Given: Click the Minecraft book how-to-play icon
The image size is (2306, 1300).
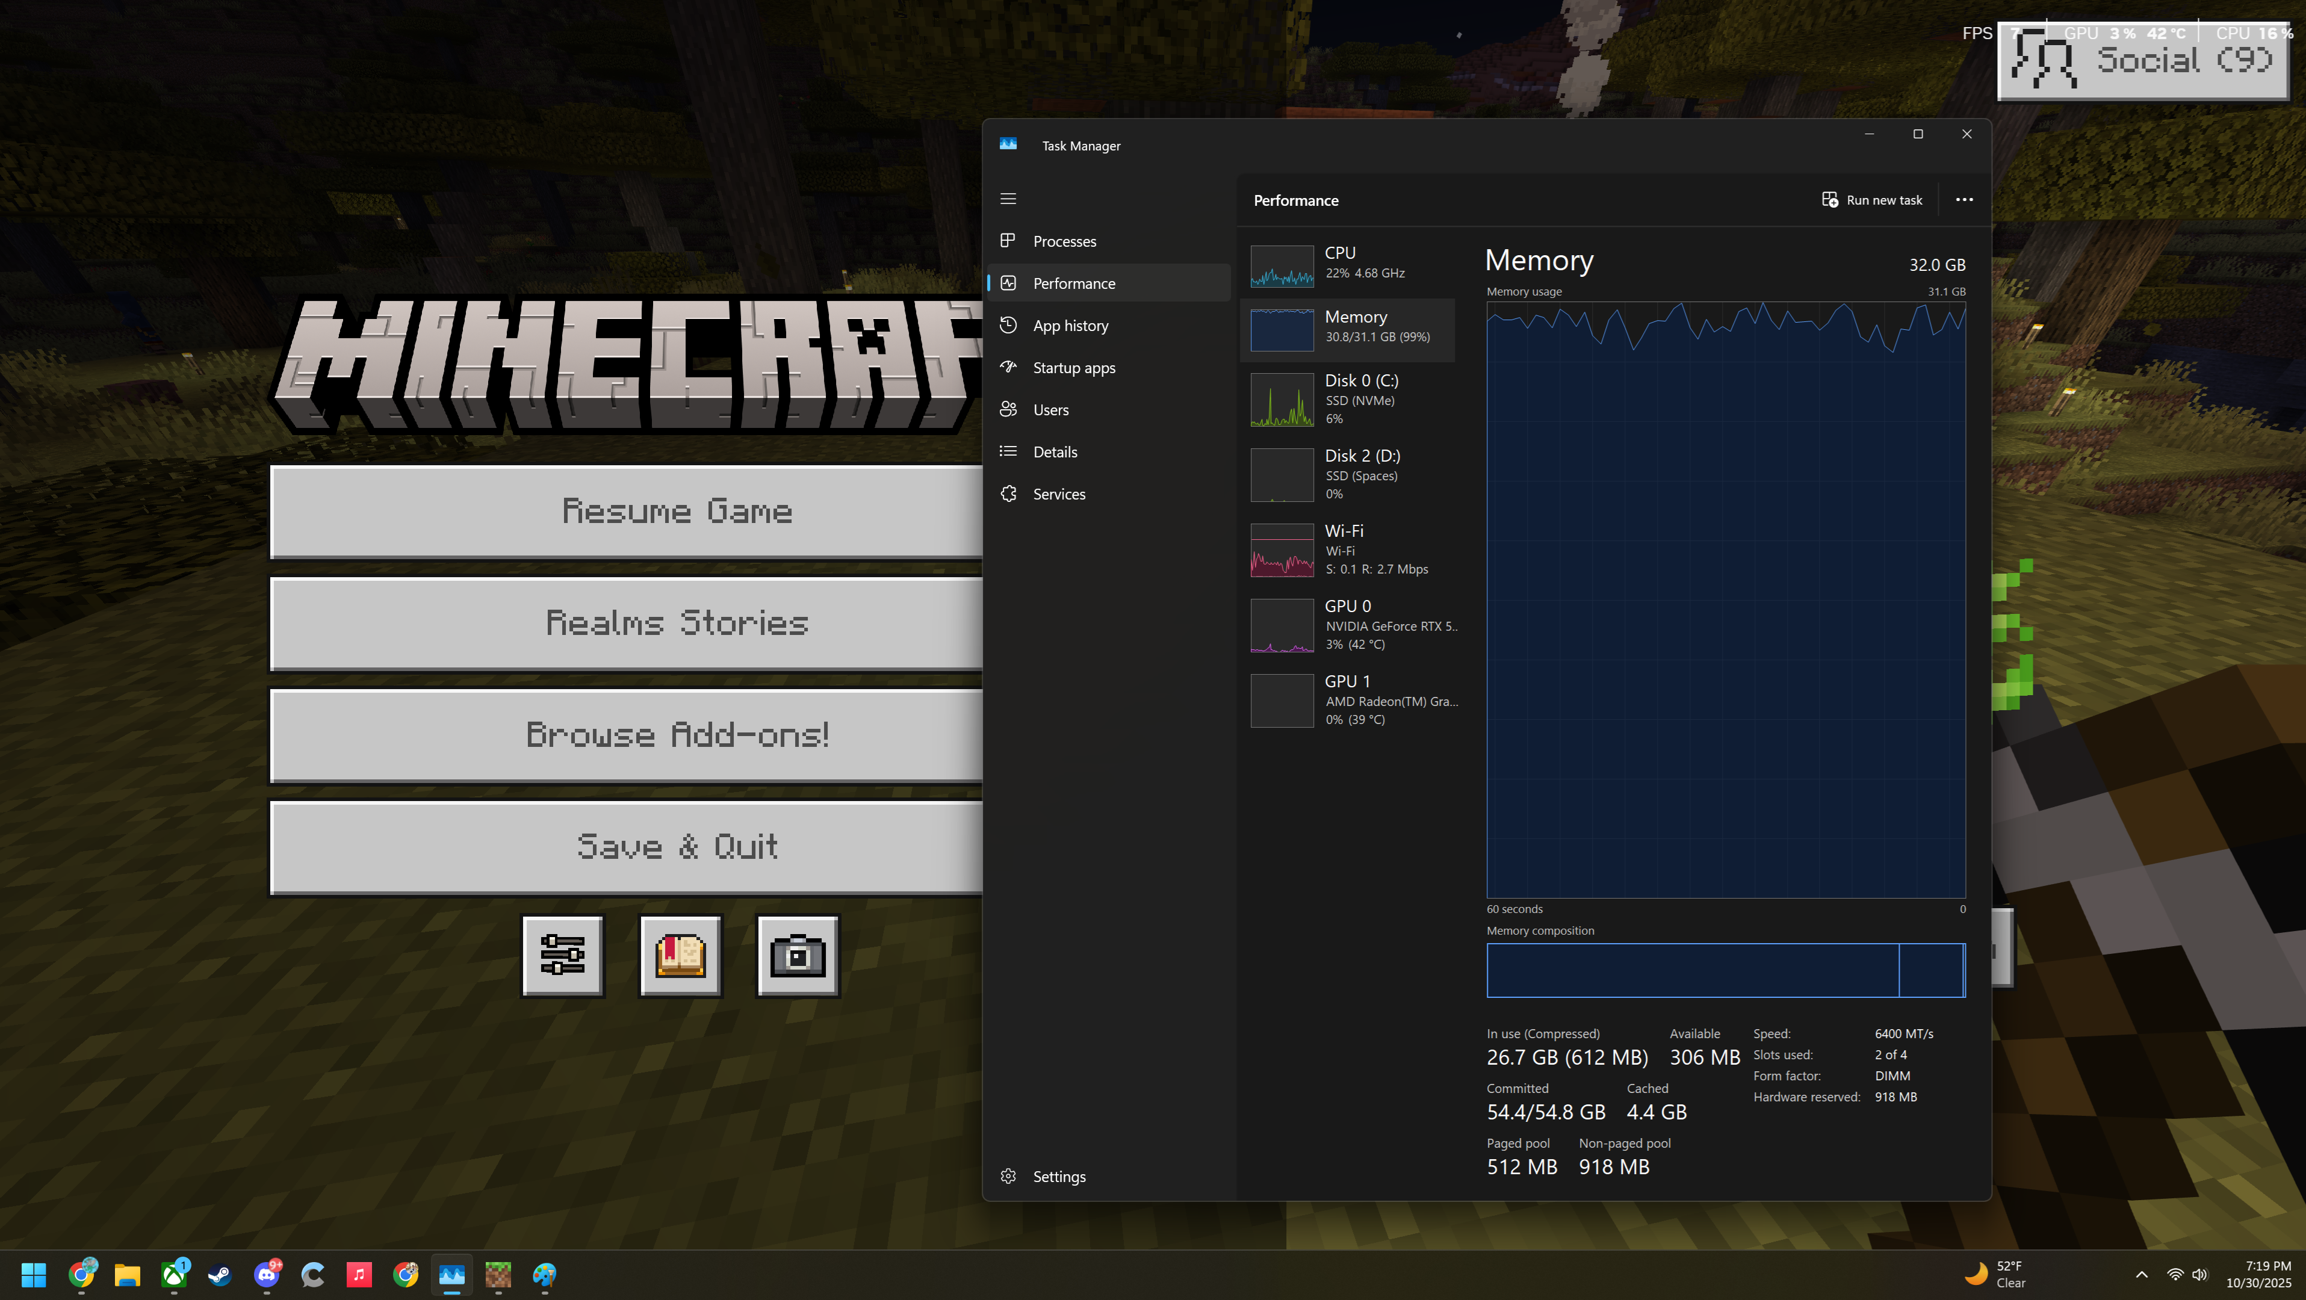Looking at the screenshot, I should (x=680, y=955).
